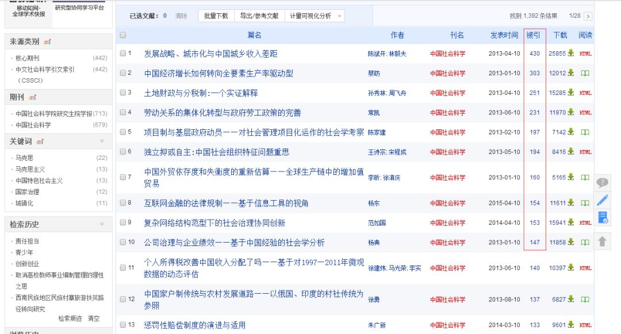Click the blue pencil side icon

coord(603,200)
